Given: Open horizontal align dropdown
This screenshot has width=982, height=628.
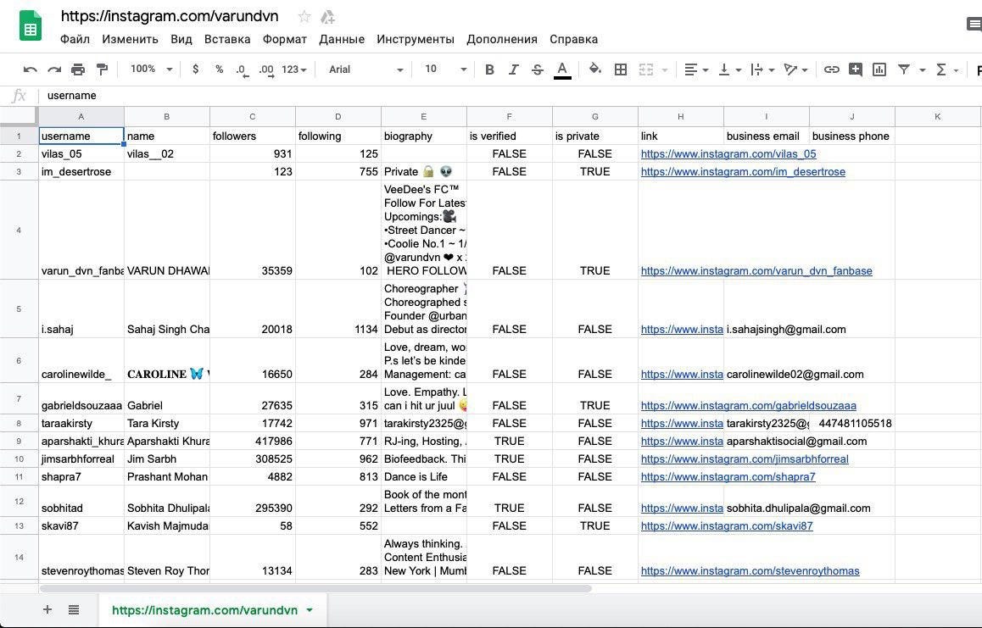Looking at the screenshot, I should pos(695,69).
